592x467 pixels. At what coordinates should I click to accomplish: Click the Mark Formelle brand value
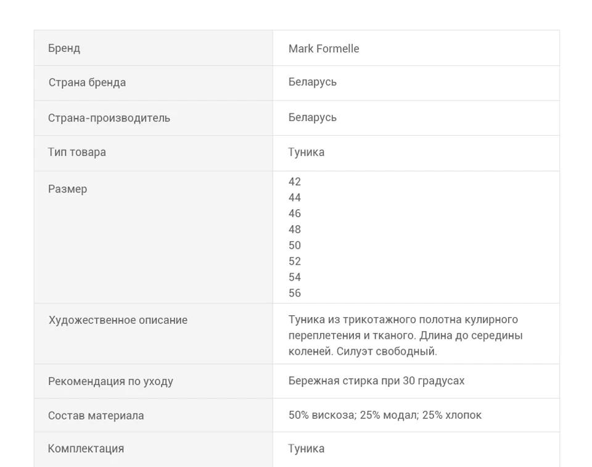[x=324, y=49]
